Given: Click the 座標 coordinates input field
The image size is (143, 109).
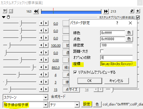Looking at the screenshot, I should pyautogui.click(x=117, y=64).
